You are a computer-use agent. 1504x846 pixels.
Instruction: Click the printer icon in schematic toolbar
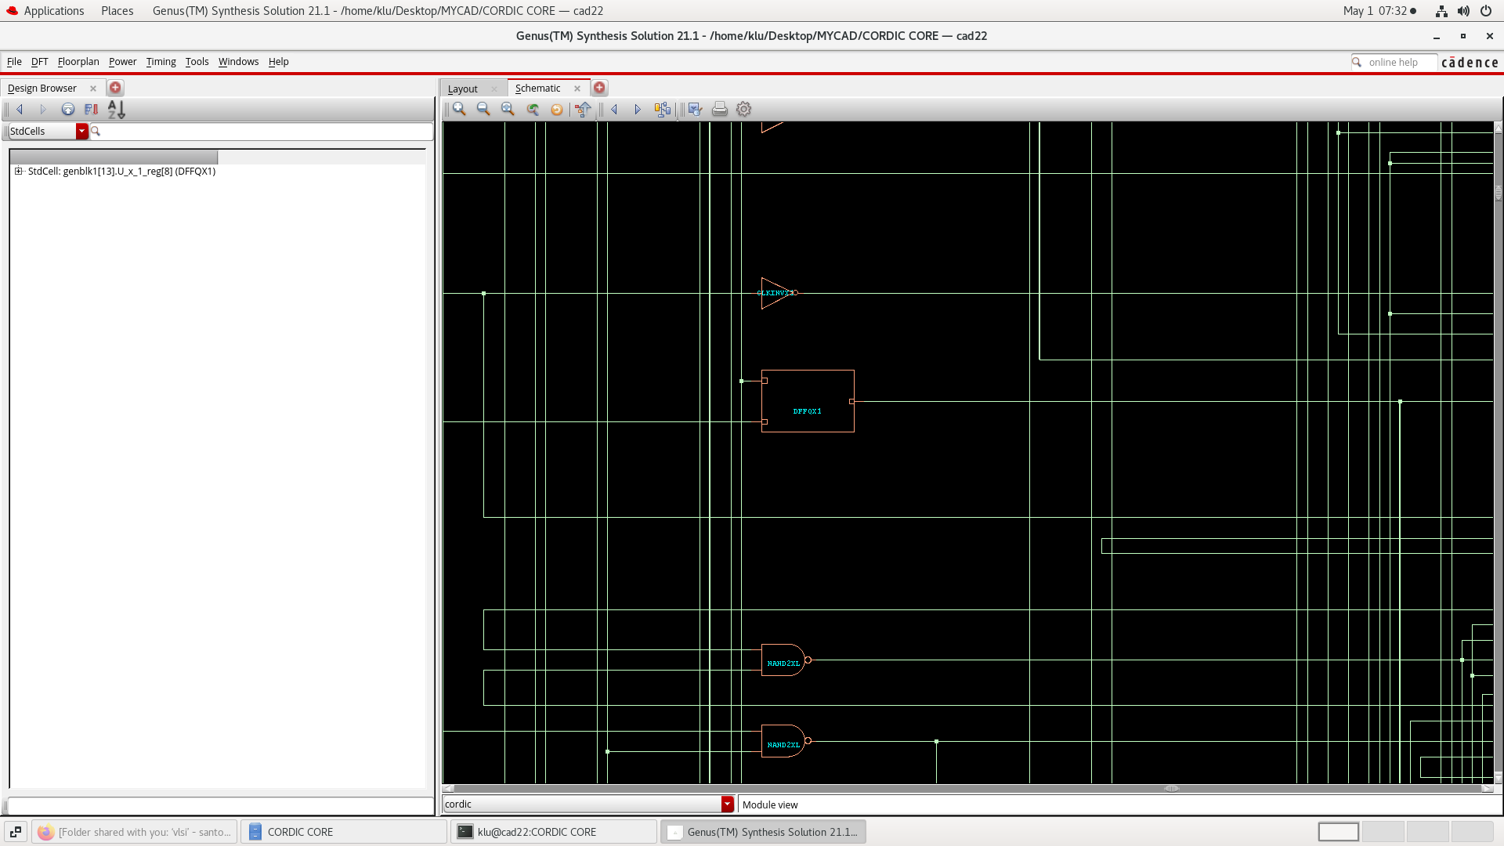point(719,110)
